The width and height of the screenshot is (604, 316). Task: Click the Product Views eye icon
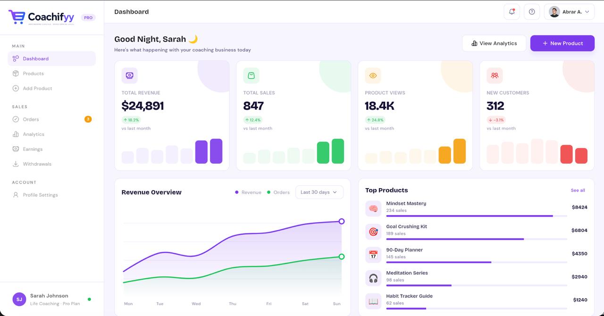[373, 75]
